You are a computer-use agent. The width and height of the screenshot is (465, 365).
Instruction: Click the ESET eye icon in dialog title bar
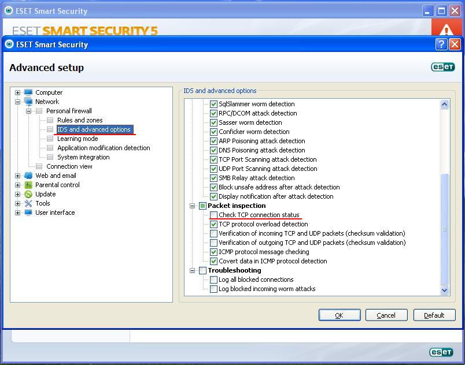(x=9, y=44)
